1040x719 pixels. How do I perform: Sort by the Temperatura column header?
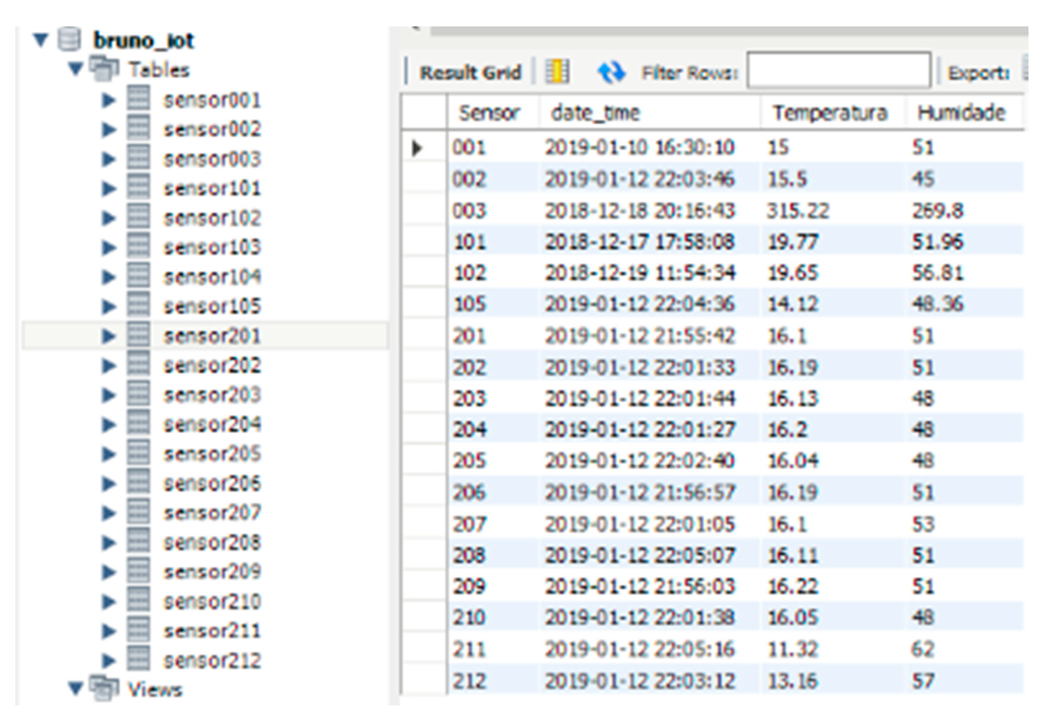point(829,113)
